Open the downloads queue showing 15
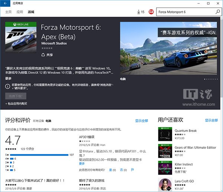This screenshot has width=223, height=192. click(x=140, y=12)
